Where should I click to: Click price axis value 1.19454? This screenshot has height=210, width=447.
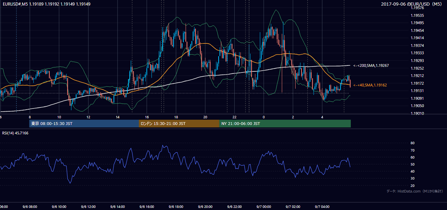(x=417, y=30)
